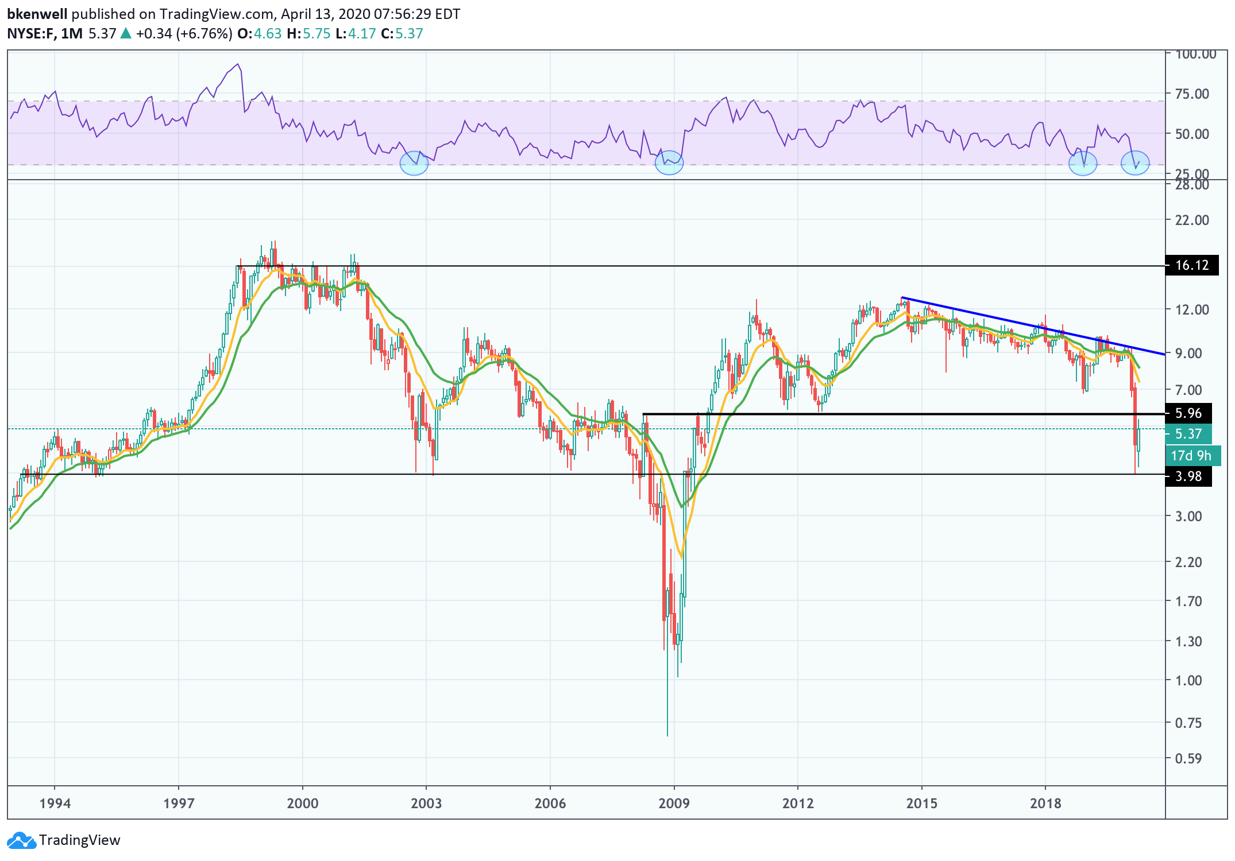This screenshot has width=1235, height=861.
Task: Select the 3.98 support price label
Action: (x=1188, y=476)
